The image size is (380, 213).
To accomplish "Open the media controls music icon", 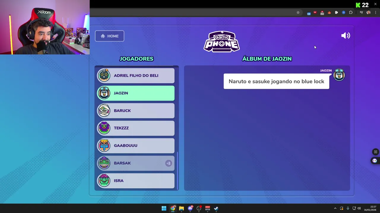I will point(361,12).
